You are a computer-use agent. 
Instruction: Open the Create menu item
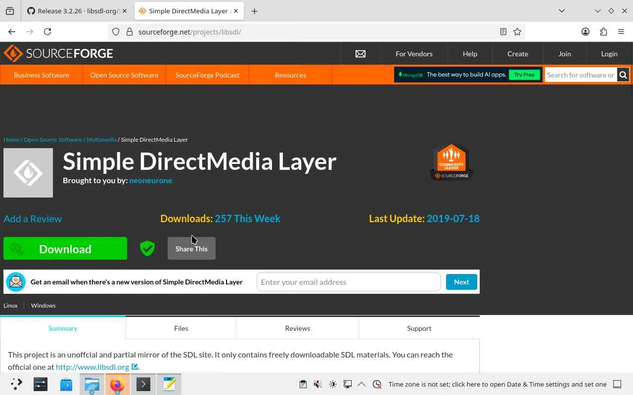[x=518, y=54]
